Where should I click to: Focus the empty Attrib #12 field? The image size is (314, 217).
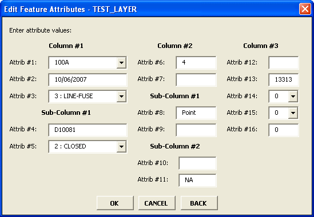click(283, 63)
